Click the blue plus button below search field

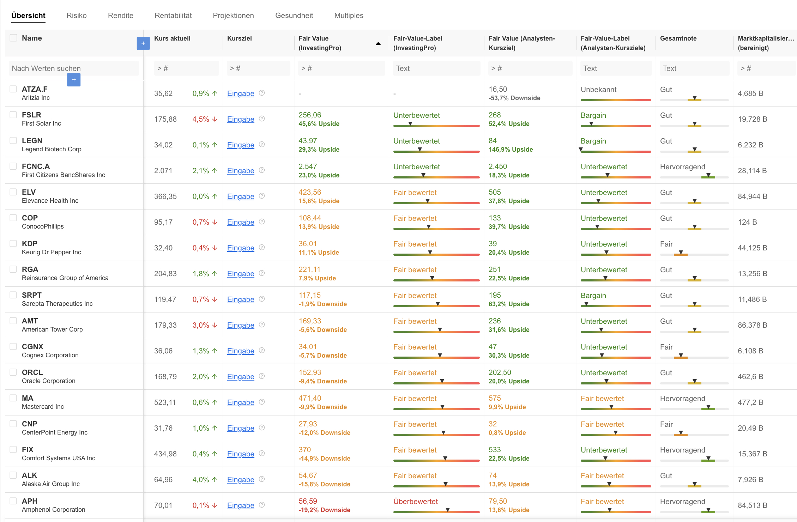click(x=74, y=80)
